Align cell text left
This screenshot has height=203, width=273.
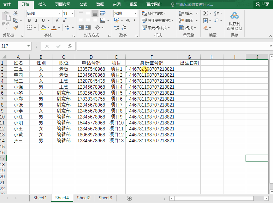click(x=81, y=20)
